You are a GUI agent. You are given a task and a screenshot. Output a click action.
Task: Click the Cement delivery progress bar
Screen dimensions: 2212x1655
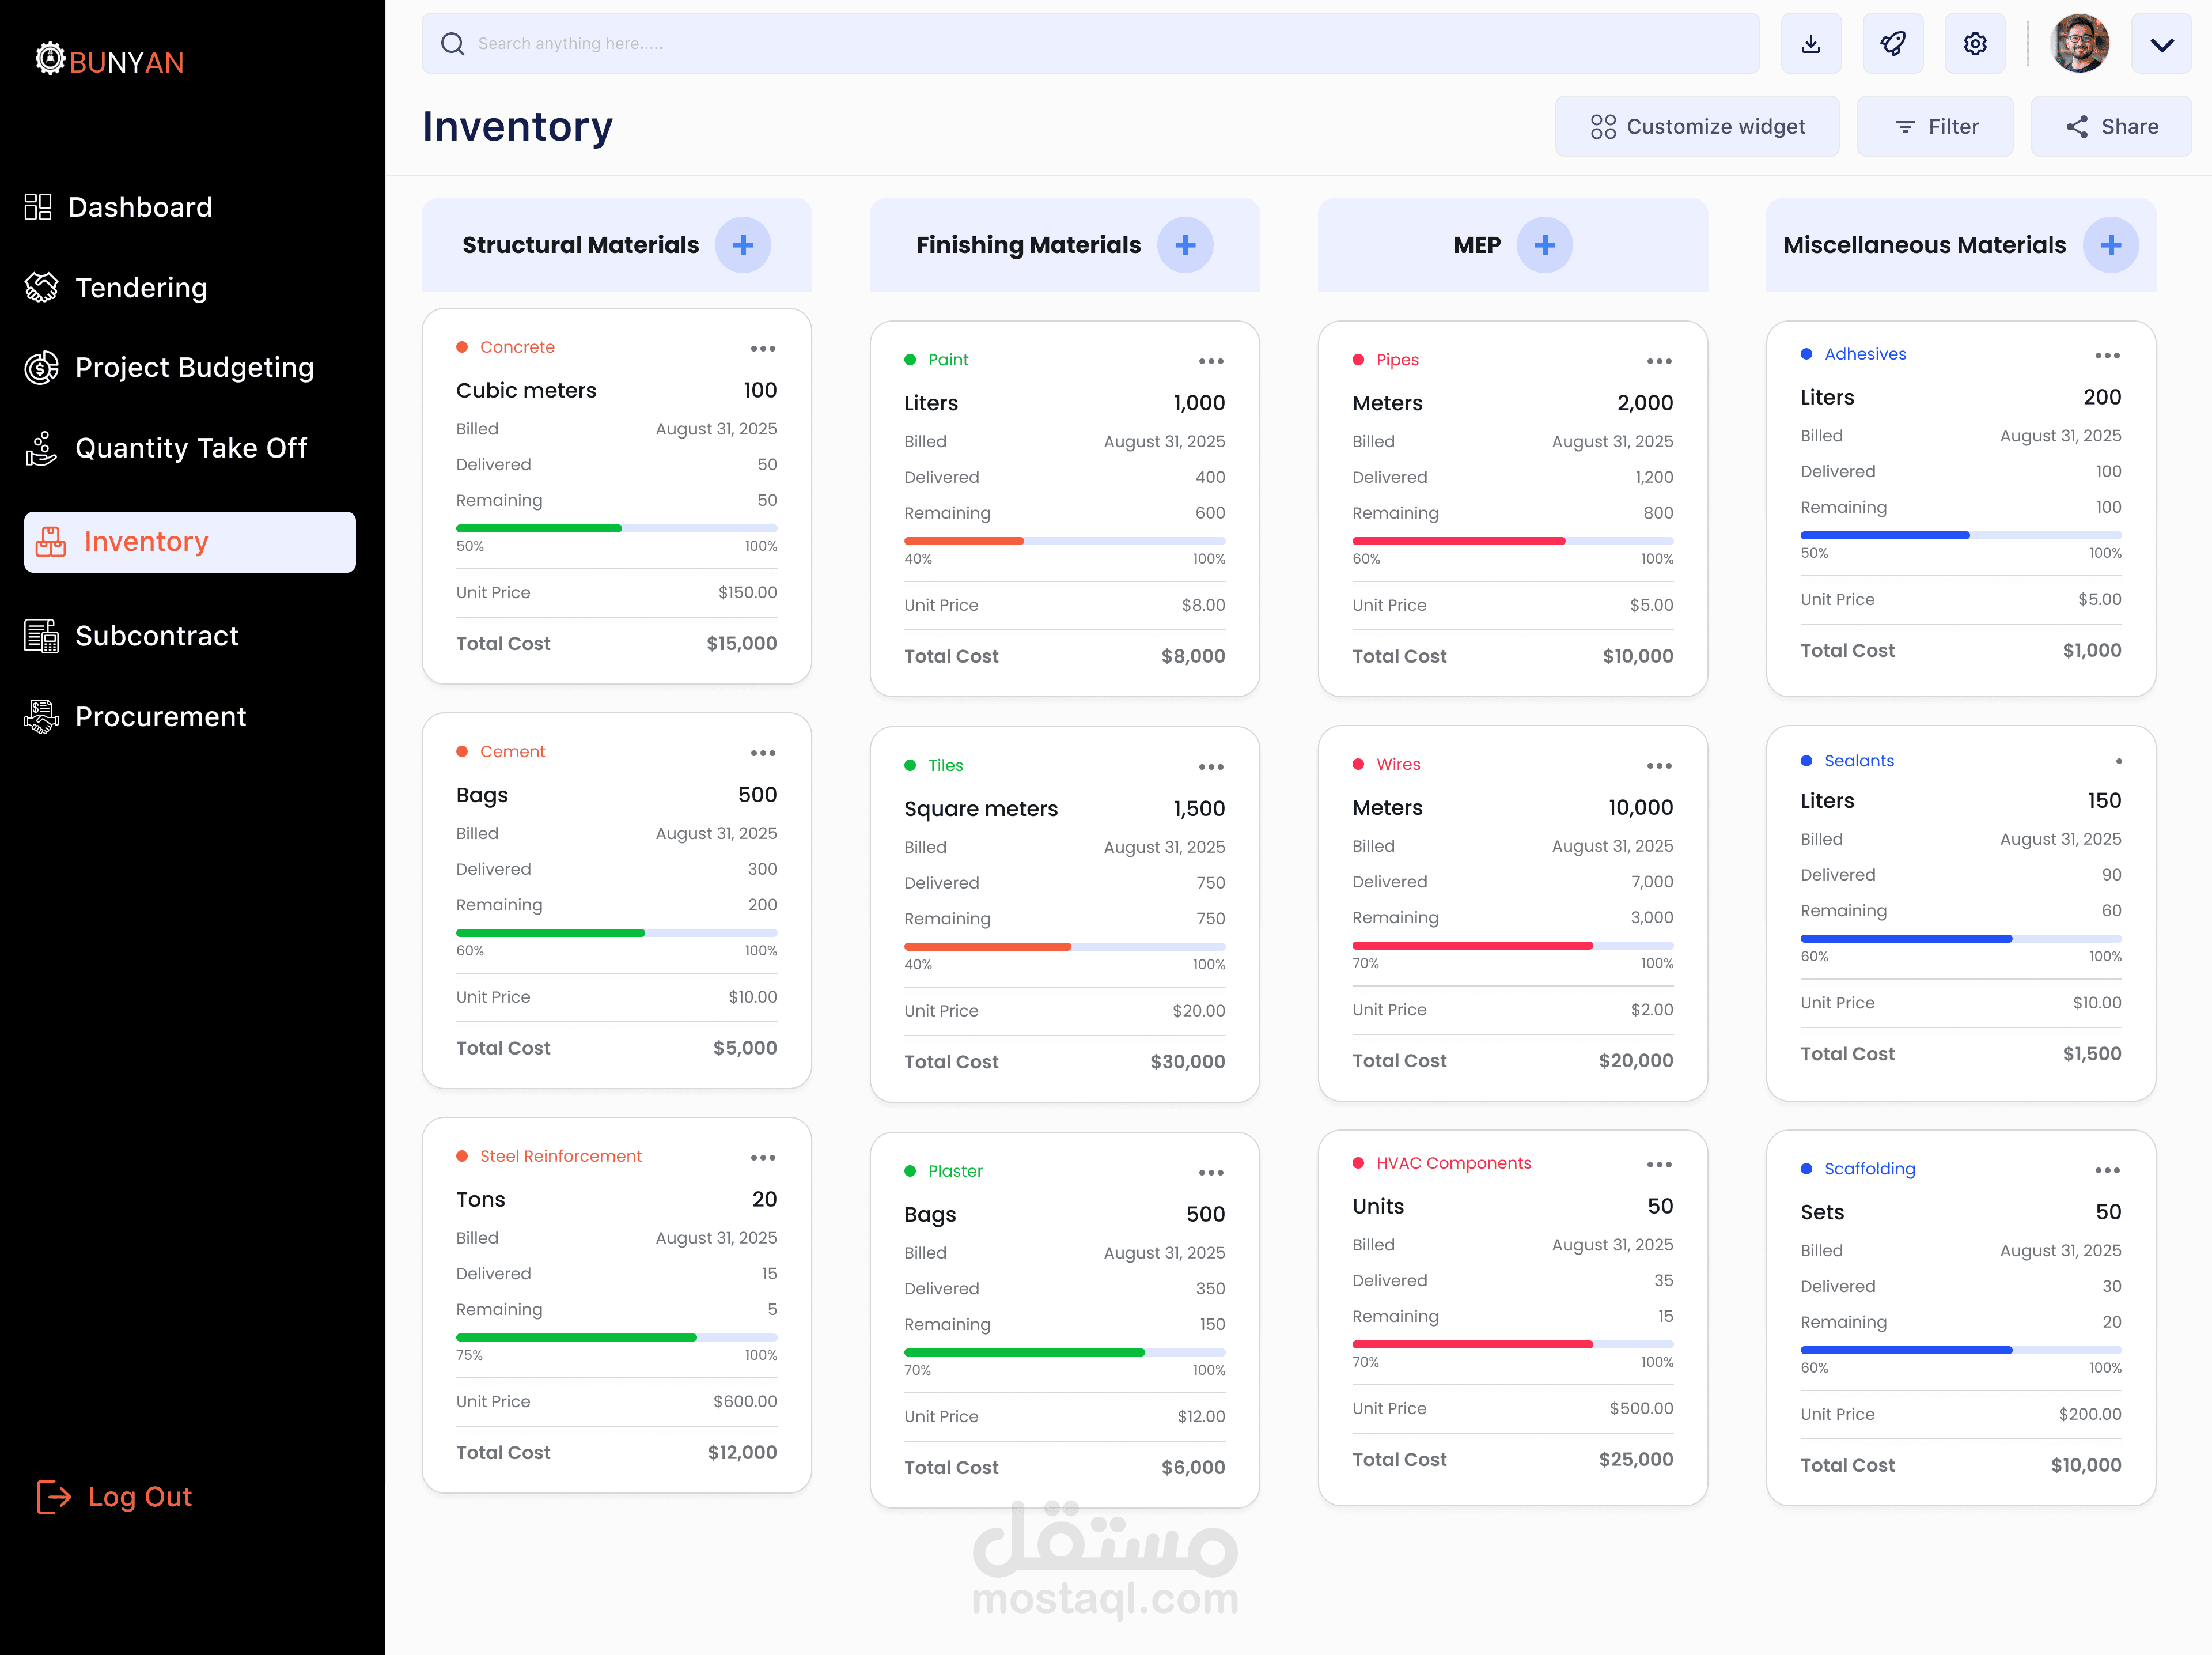tap(616, 932)
